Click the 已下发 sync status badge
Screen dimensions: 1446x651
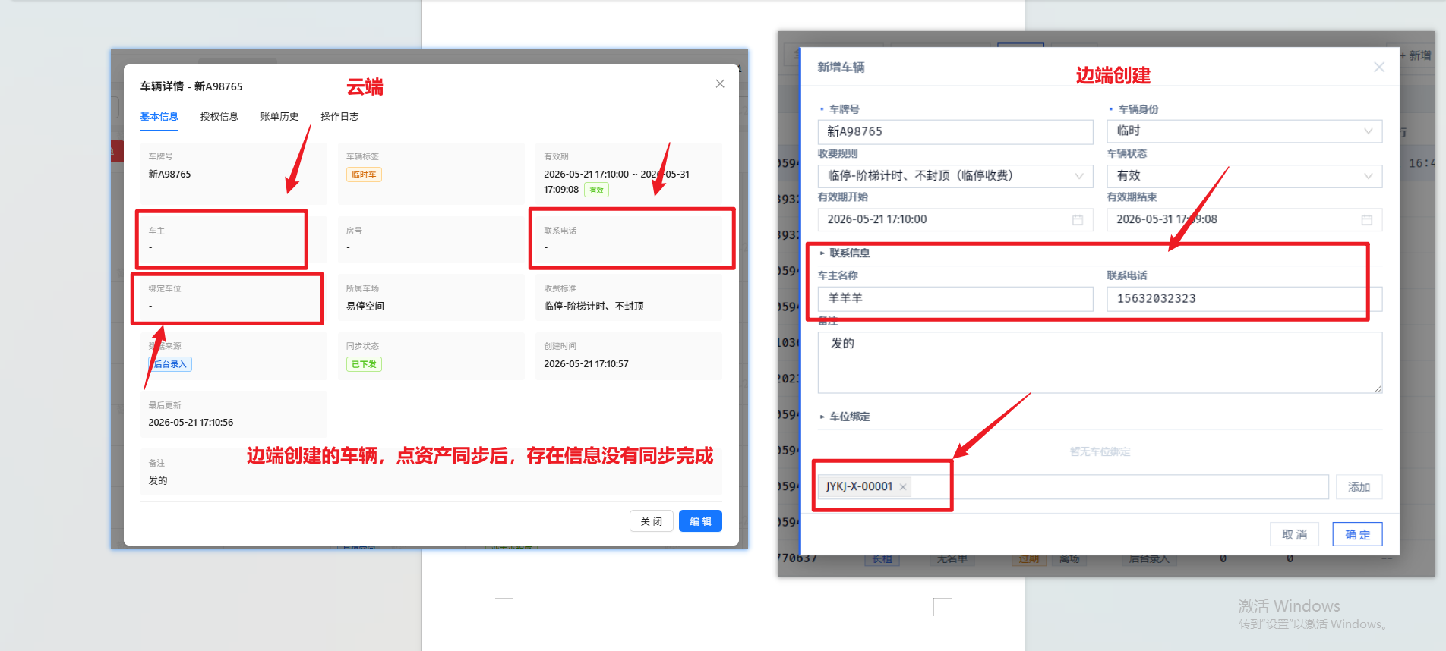click(x=364, y=364)
